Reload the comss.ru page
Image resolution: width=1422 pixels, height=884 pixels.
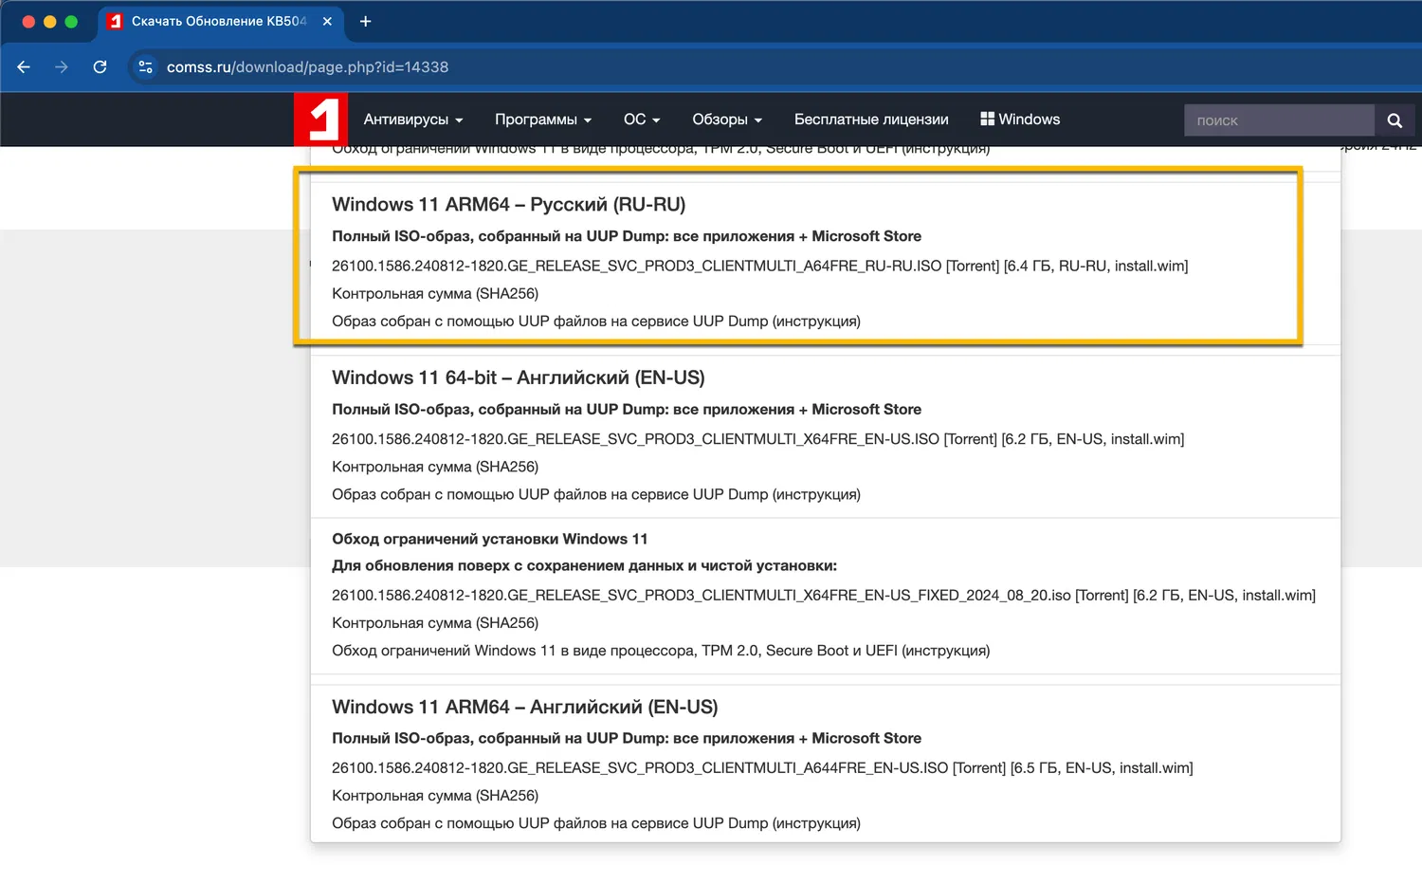(x=100, y=67)
